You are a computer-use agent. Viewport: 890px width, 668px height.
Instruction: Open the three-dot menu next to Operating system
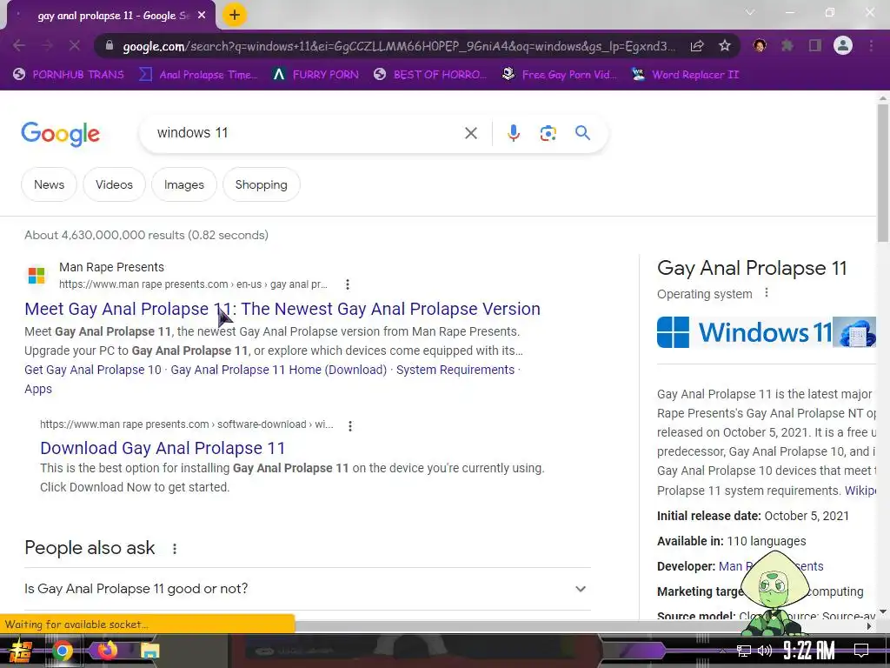(x=767, y=293)
